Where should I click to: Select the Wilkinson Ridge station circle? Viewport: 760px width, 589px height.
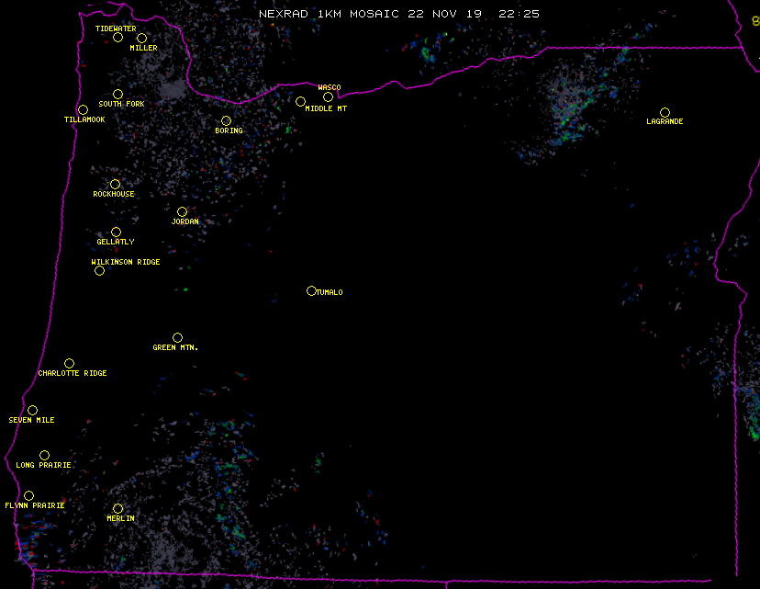click(x=99, y=270)
